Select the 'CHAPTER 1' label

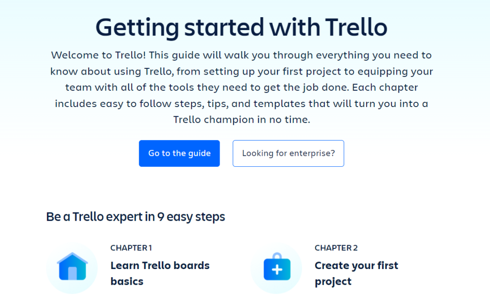click(131, 248)
